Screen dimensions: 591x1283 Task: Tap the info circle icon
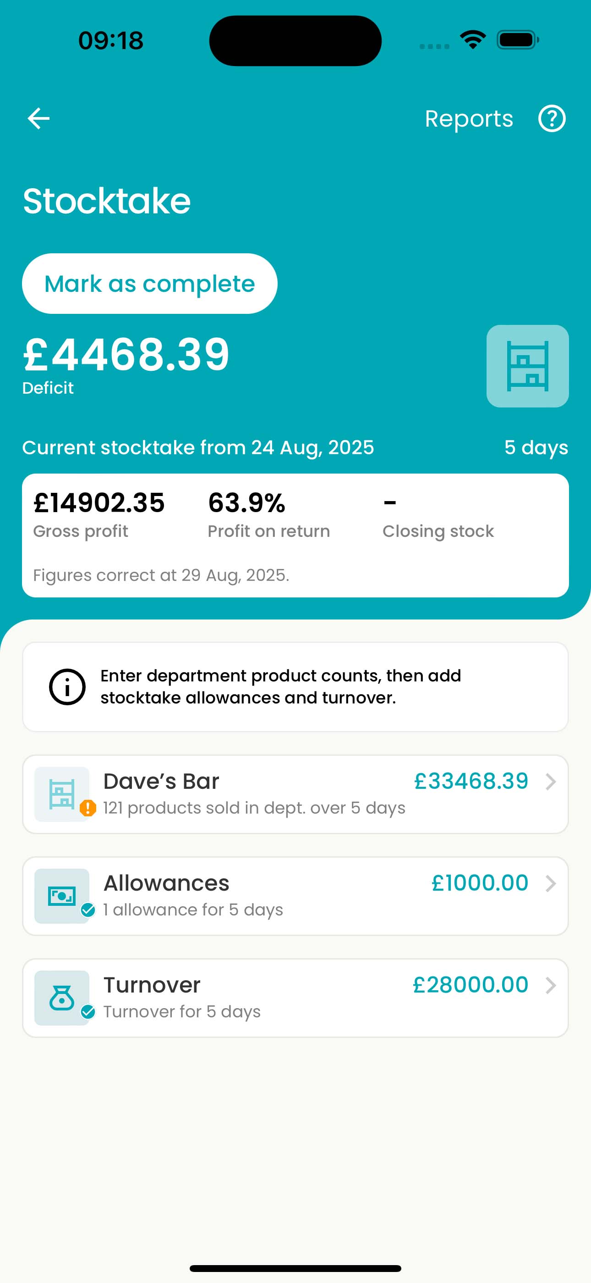coord(67,687)
